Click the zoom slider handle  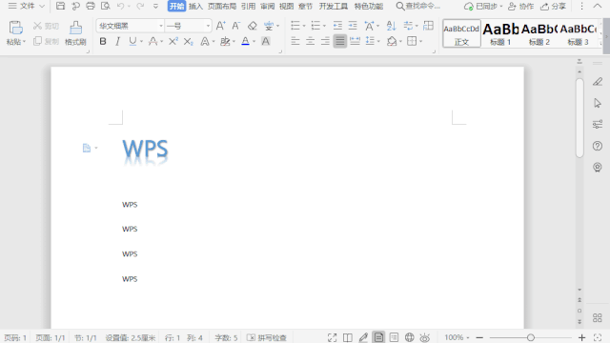531,337
